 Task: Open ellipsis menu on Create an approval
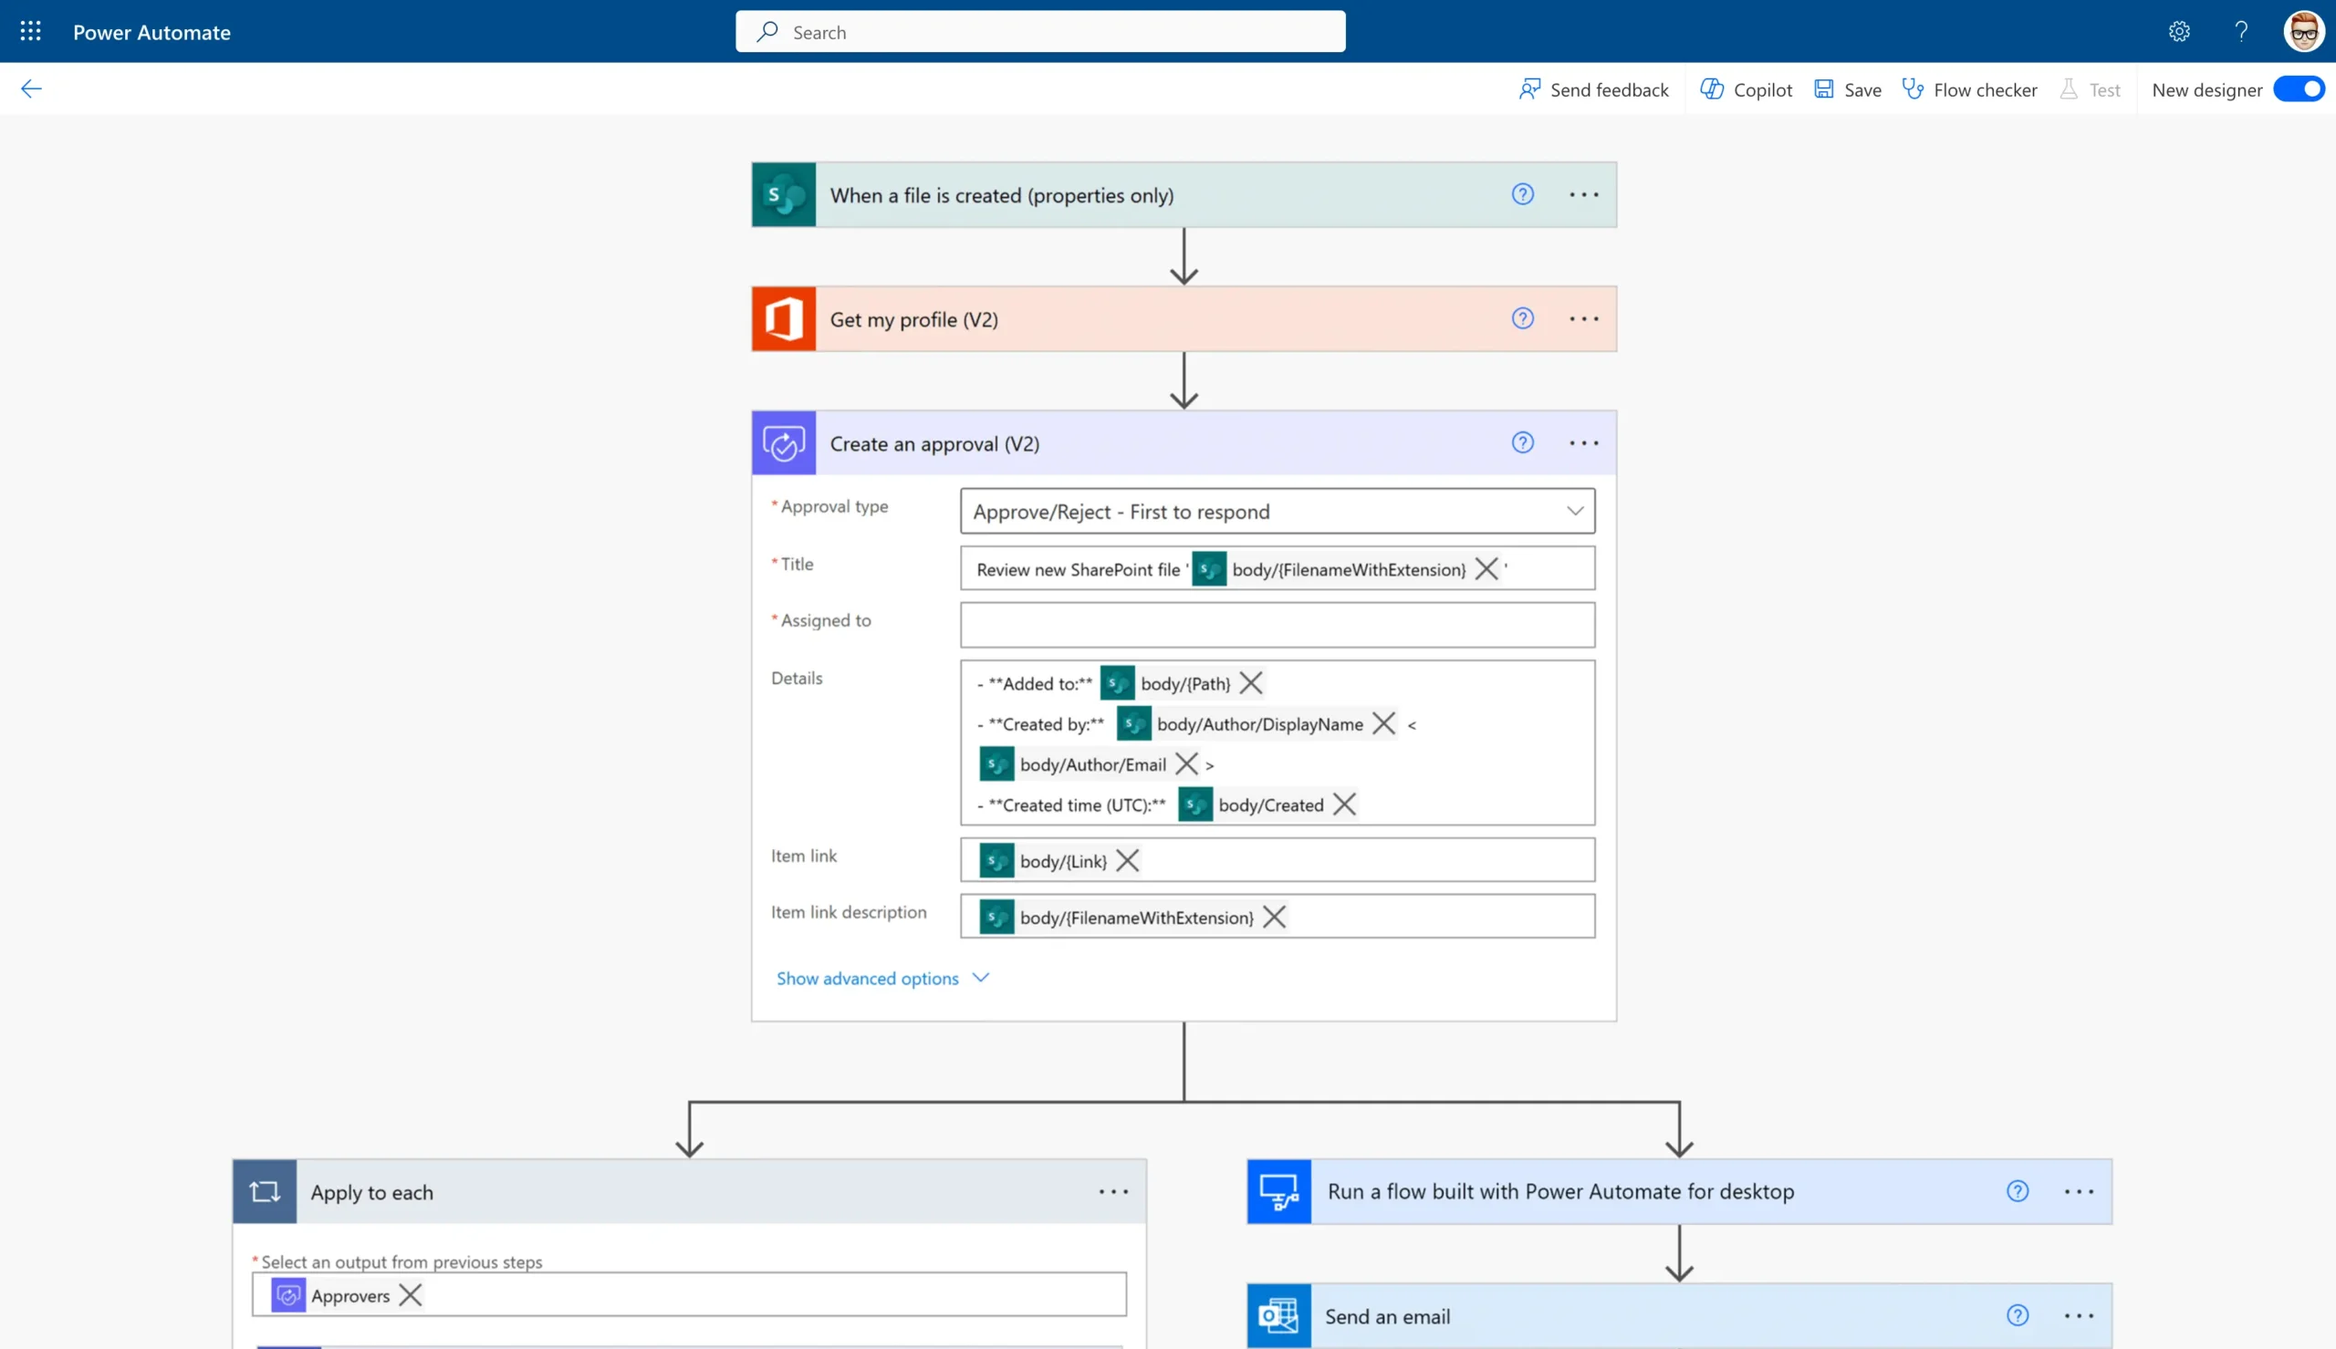[x=1582, y=443]
